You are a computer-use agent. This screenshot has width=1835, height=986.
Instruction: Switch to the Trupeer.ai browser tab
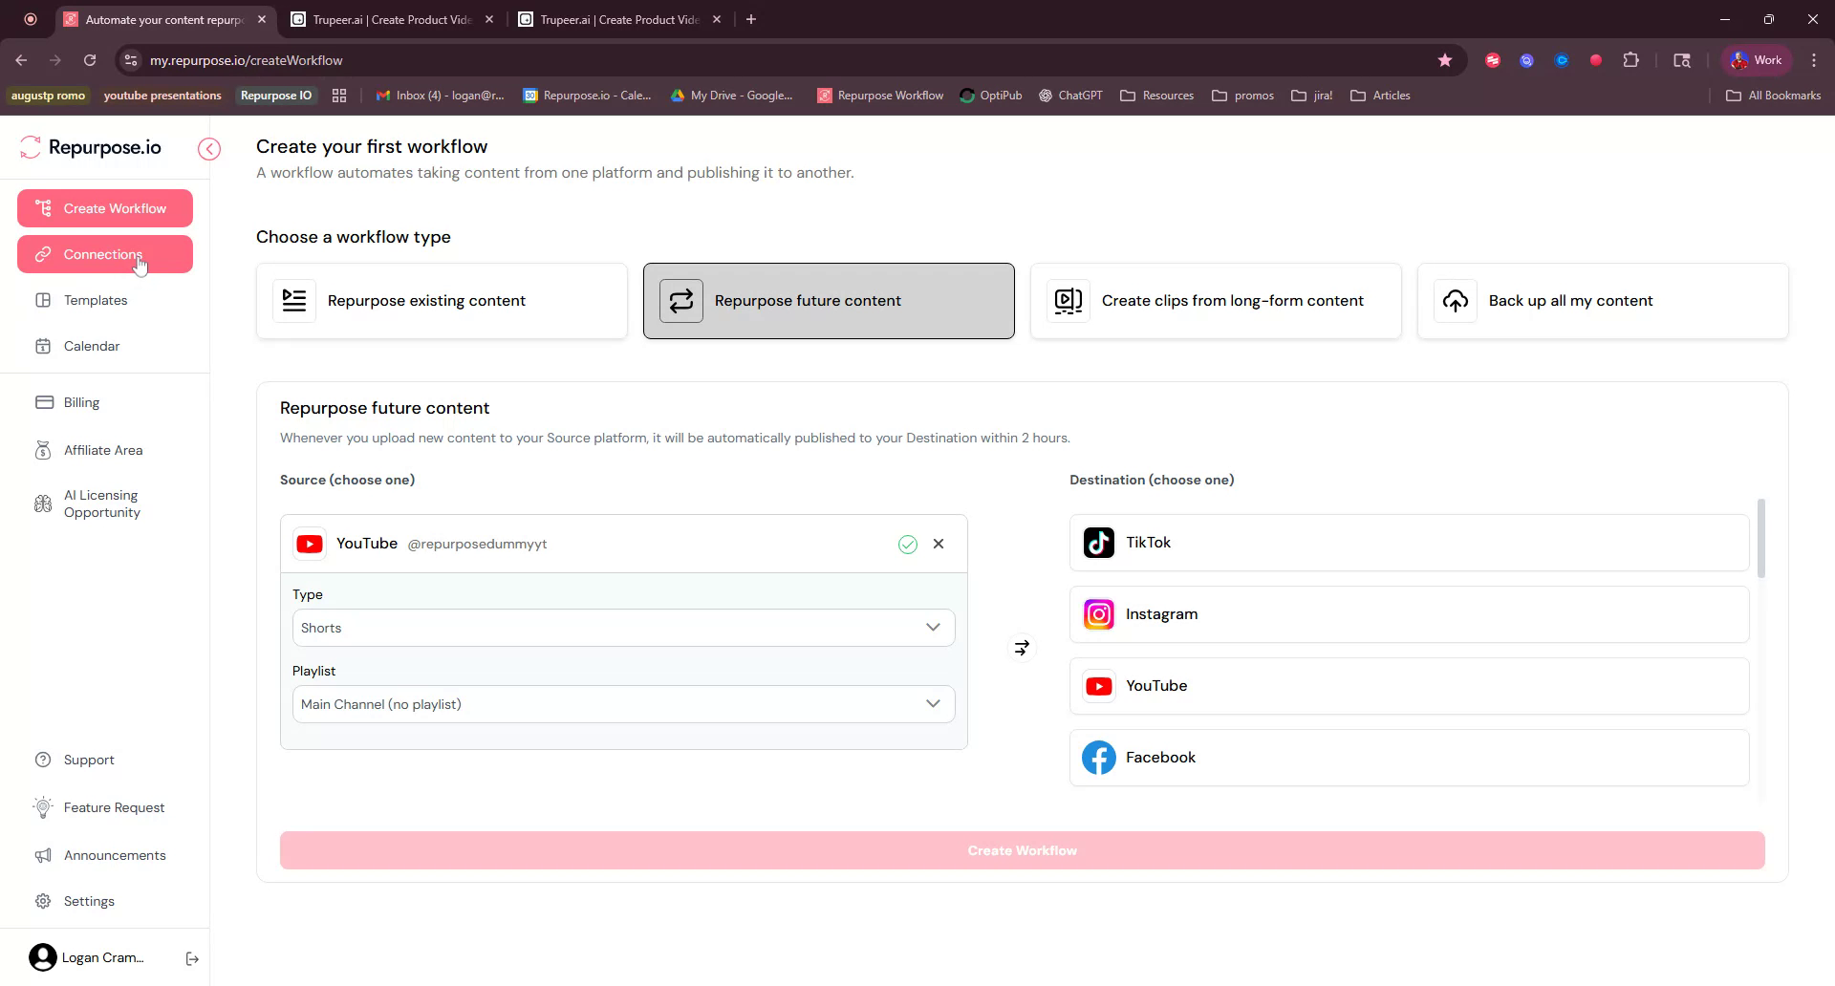382,19
